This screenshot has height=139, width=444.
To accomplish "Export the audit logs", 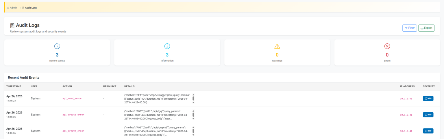I will point(426,28).
